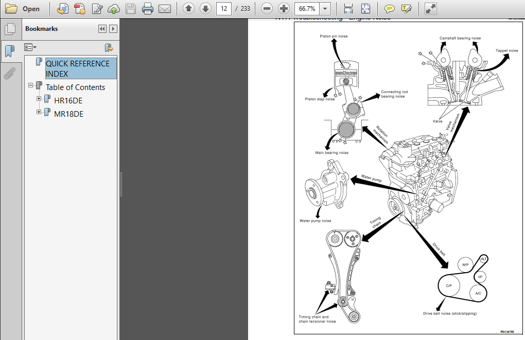The width and height of the screenshot is (525, 340).
Task: Click the Print icon
Action: 147,9
